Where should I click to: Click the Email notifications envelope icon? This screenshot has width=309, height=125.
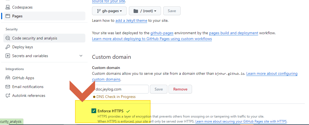tap(8, 87)
